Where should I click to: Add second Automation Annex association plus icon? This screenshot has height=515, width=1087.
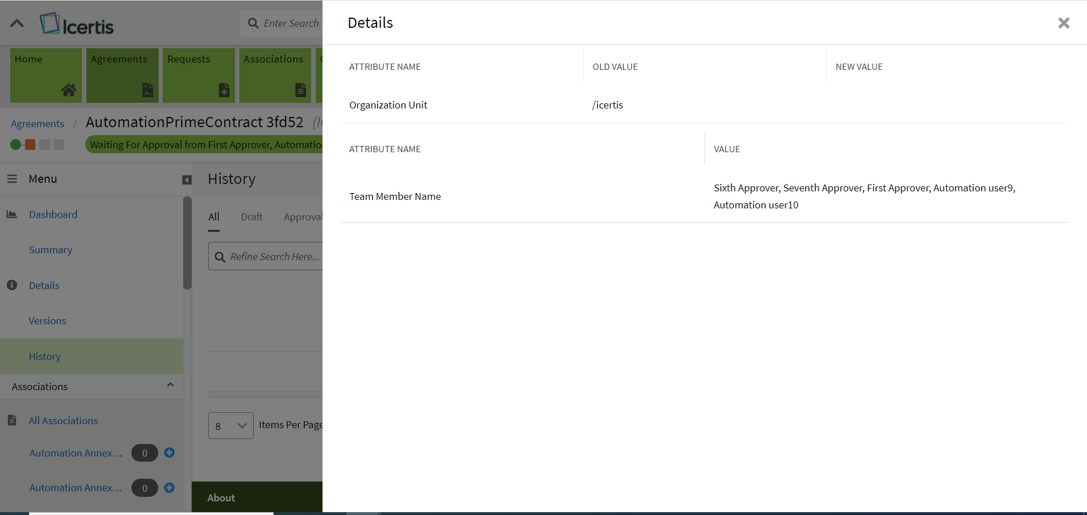pyautogui.click(x=169, y=488)
